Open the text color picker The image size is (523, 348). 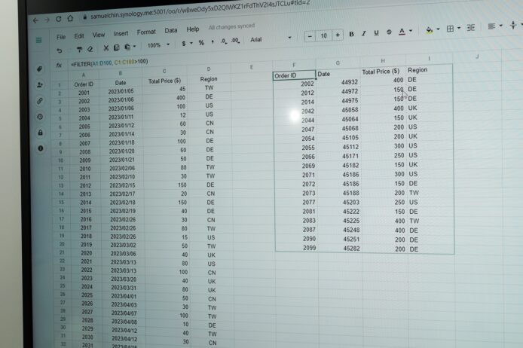coord(404,32)
